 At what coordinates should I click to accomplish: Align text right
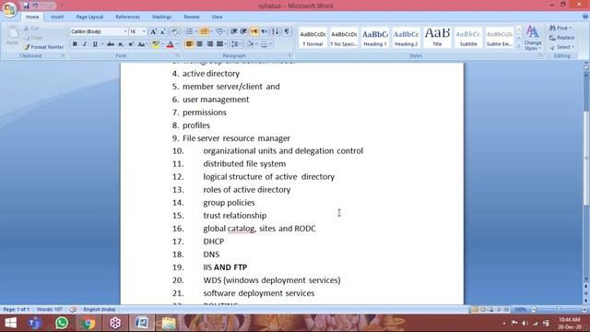point(209,44)
